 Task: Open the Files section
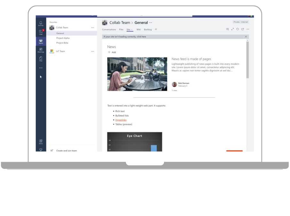click(x=41, y=59)
